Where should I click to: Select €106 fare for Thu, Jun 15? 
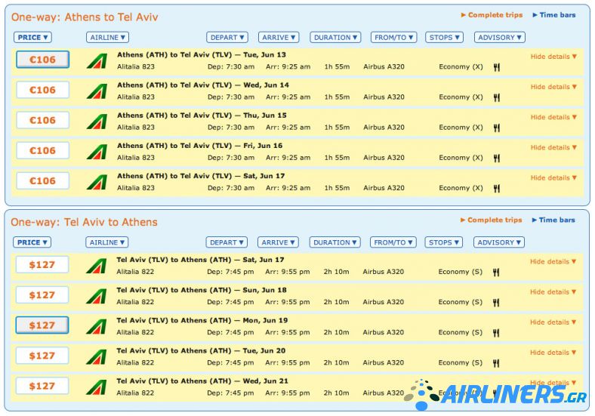(43, 120)
